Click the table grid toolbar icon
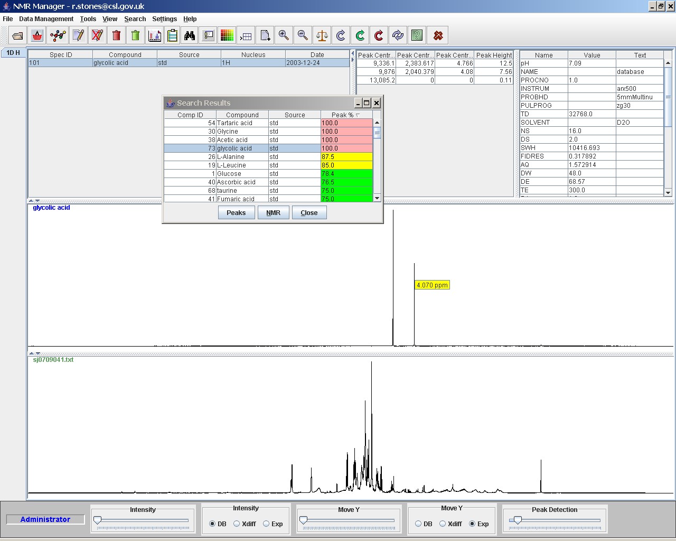The image size is (676, 541). [246, 35]
